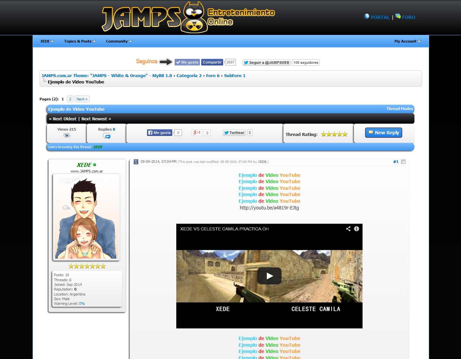The width and height of the screenshot is (461, 359).
Task: Click the video share icon
Action: pyautogui.click(x=348, y=229)
